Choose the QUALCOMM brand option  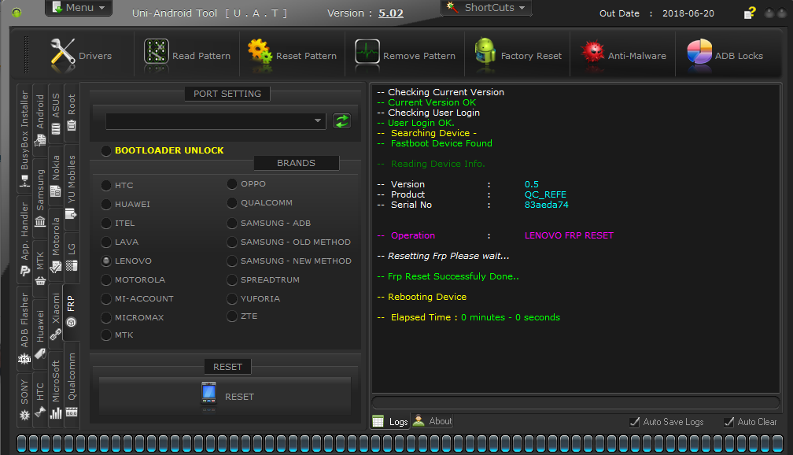232,202
